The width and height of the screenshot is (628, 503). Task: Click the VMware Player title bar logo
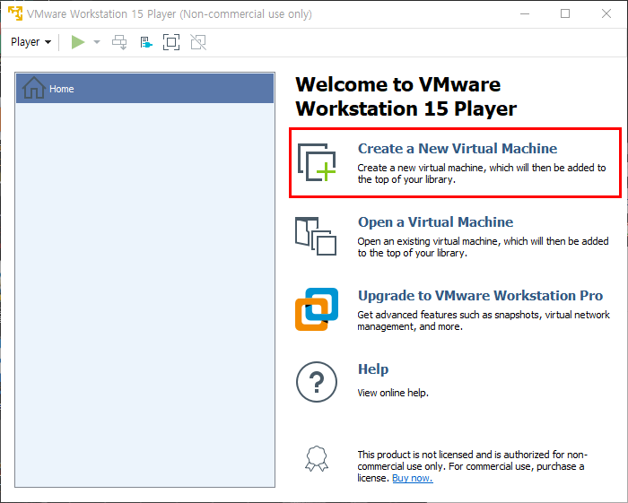tap(15, 13)
